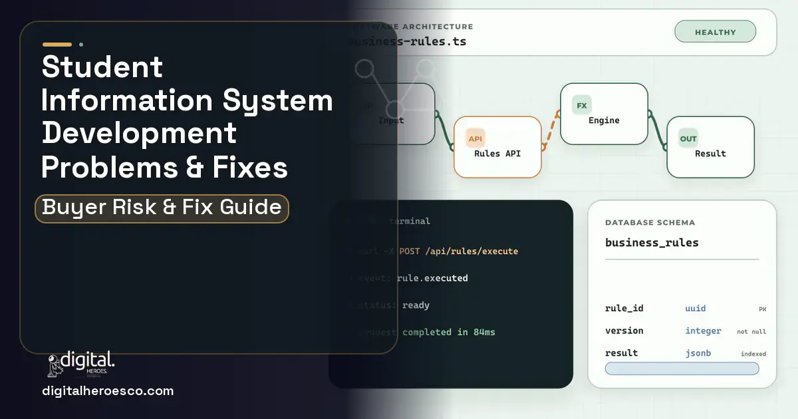Viewport: 798px width, 419px height.
Task: Click the uuid type value
Action: tap(696, 309)
